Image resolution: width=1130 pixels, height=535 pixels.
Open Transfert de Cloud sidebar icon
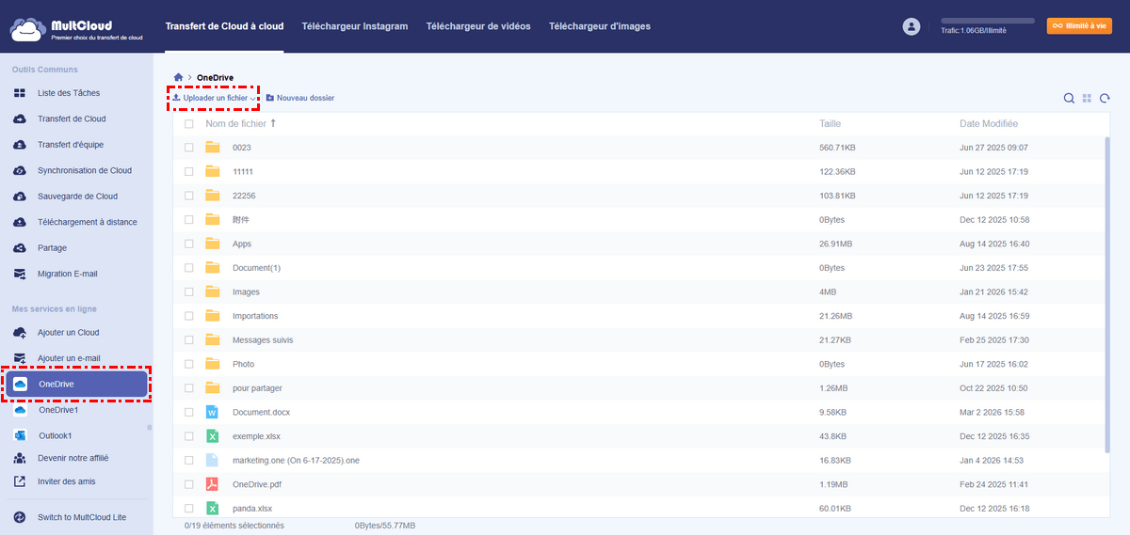tap(20, 119)
